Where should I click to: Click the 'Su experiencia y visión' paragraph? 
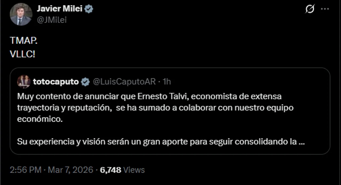161,142
